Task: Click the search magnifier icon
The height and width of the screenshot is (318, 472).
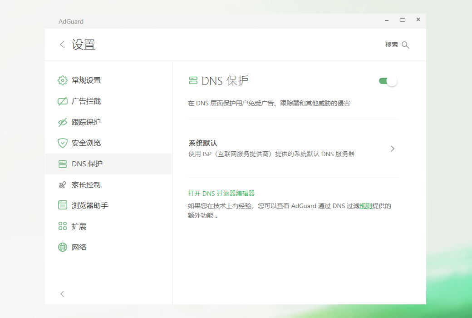Action: click(x=405, y=45)
